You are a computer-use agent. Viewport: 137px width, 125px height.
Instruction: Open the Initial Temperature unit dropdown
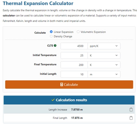104,55
